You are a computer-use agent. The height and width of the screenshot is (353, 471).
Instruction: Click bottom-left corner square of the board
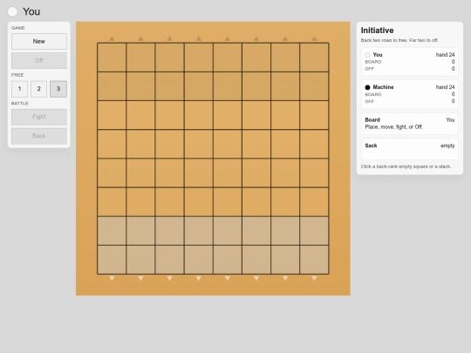(112, 260)
